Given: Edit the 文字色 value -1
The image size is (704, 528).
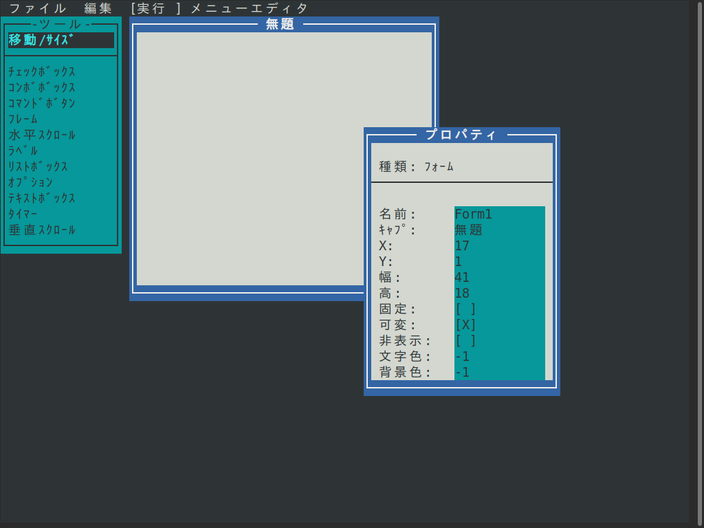Looking at the screenshot, I should 500,357.
